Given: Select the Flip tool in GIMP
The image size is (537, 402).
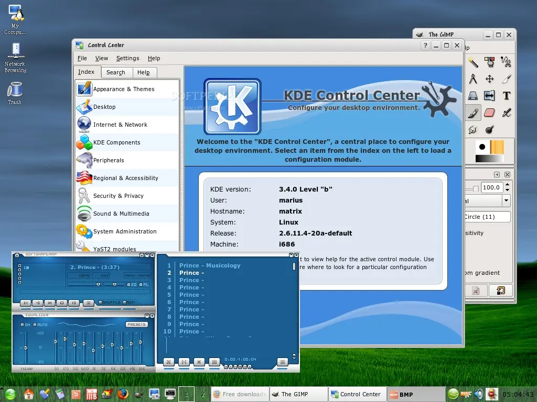Looking at the screenshot, I should point(489,96).
